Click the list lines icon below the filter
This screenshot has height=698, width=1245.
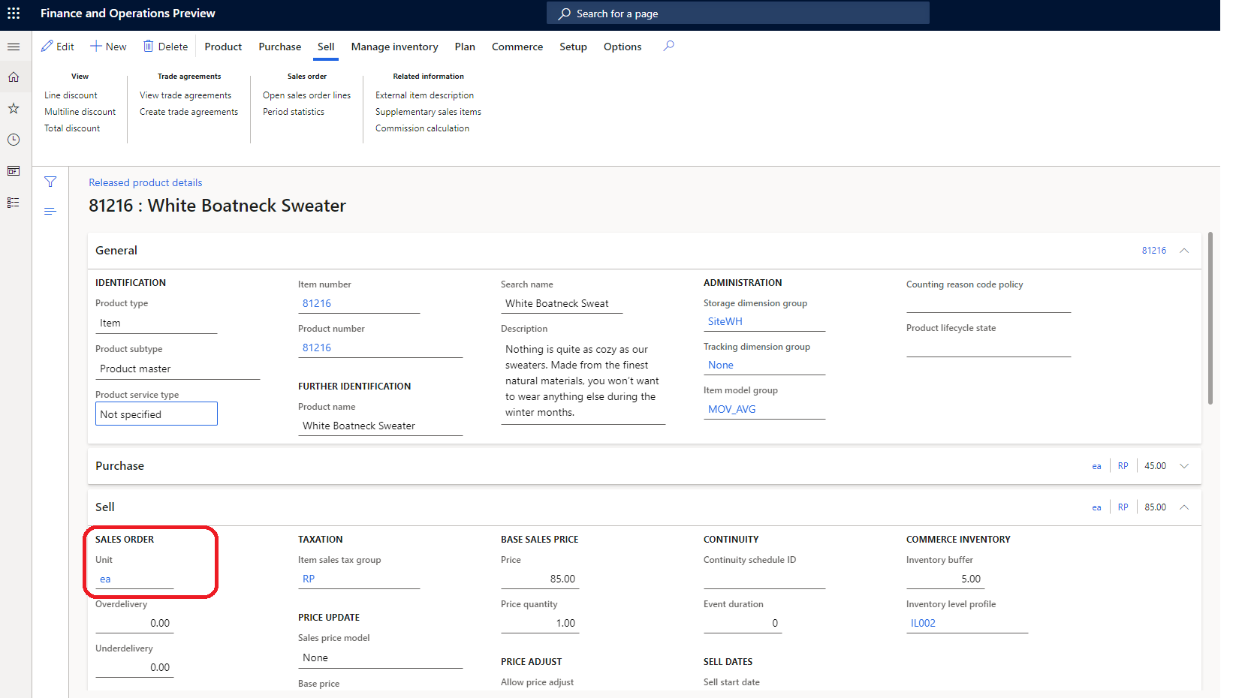[50, 212]
